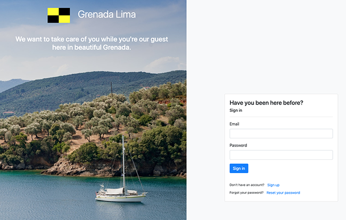
Task: Click the Password field label
Action: [x=238, y=145]
